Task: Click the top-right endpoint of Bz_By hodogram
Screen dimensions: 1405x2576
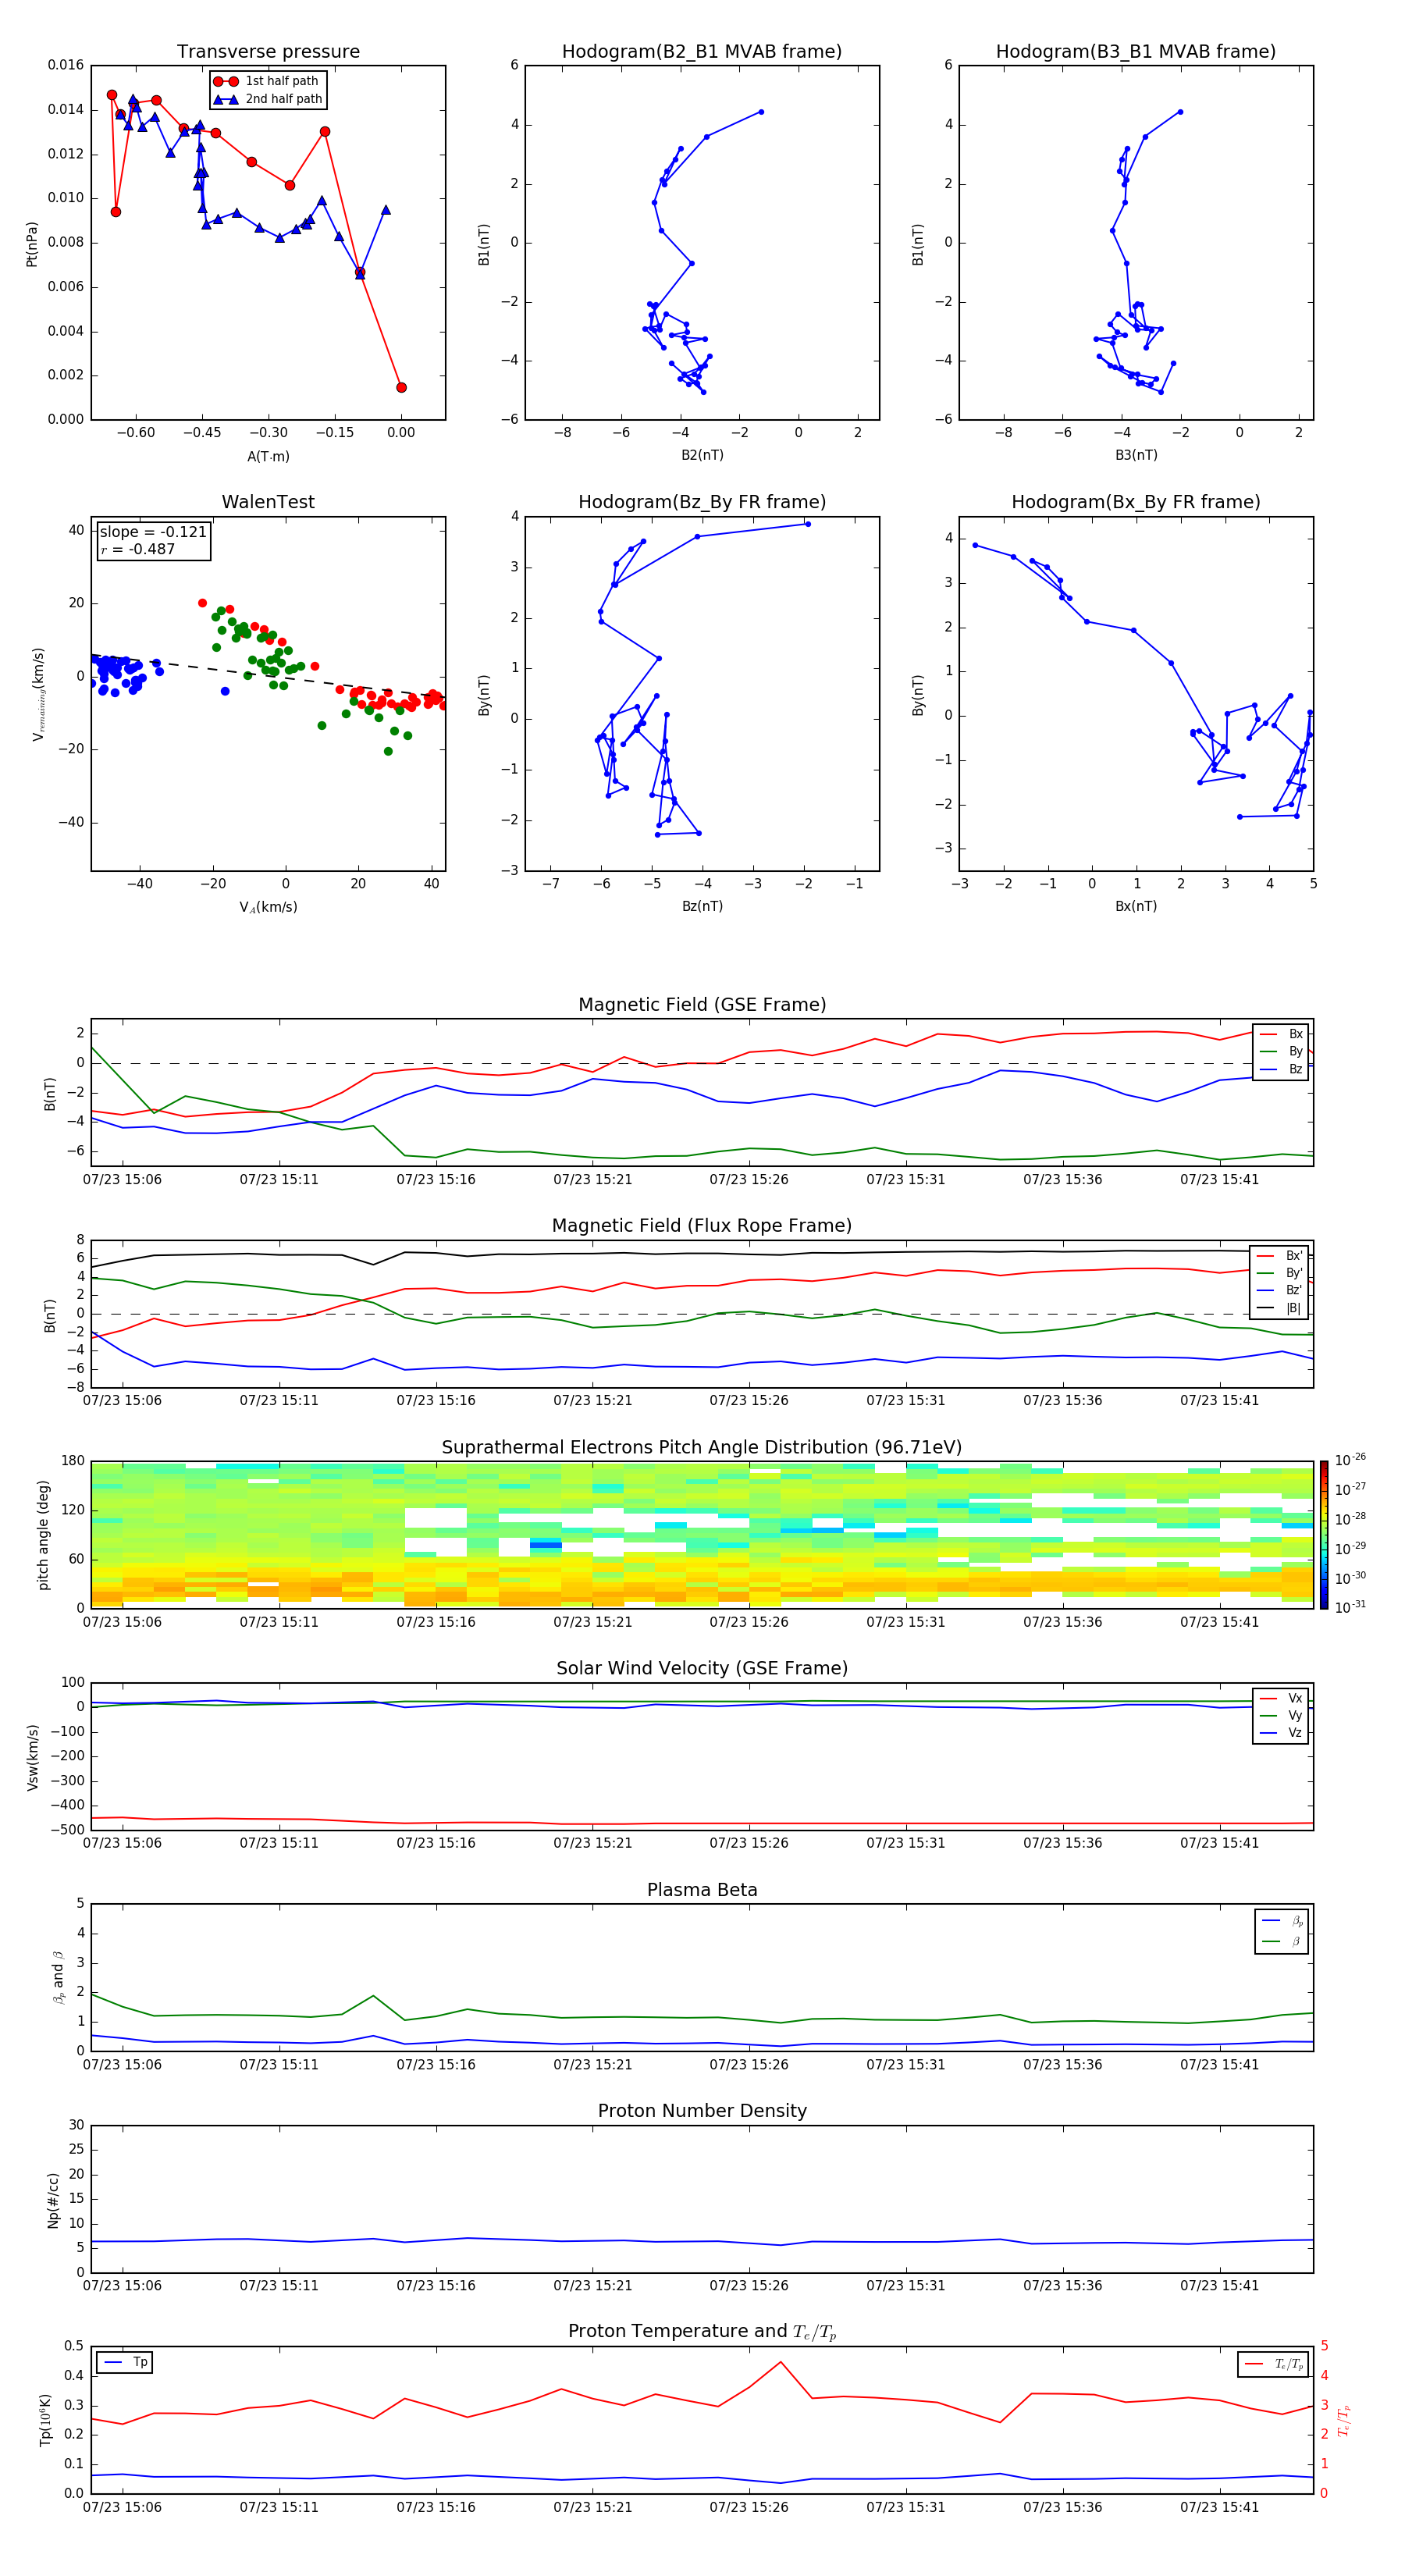Action: click(x=808, y=524)
